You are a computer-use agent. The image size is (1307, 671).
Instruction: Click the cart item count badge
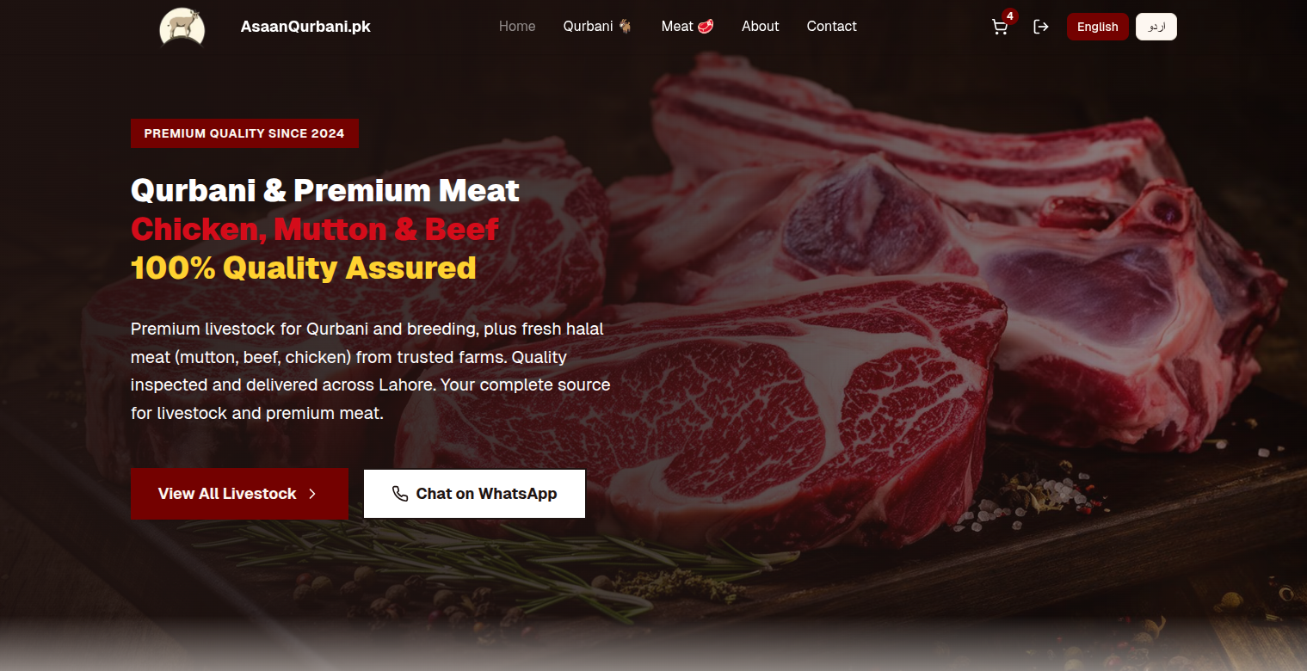(x=1010, y=16)
